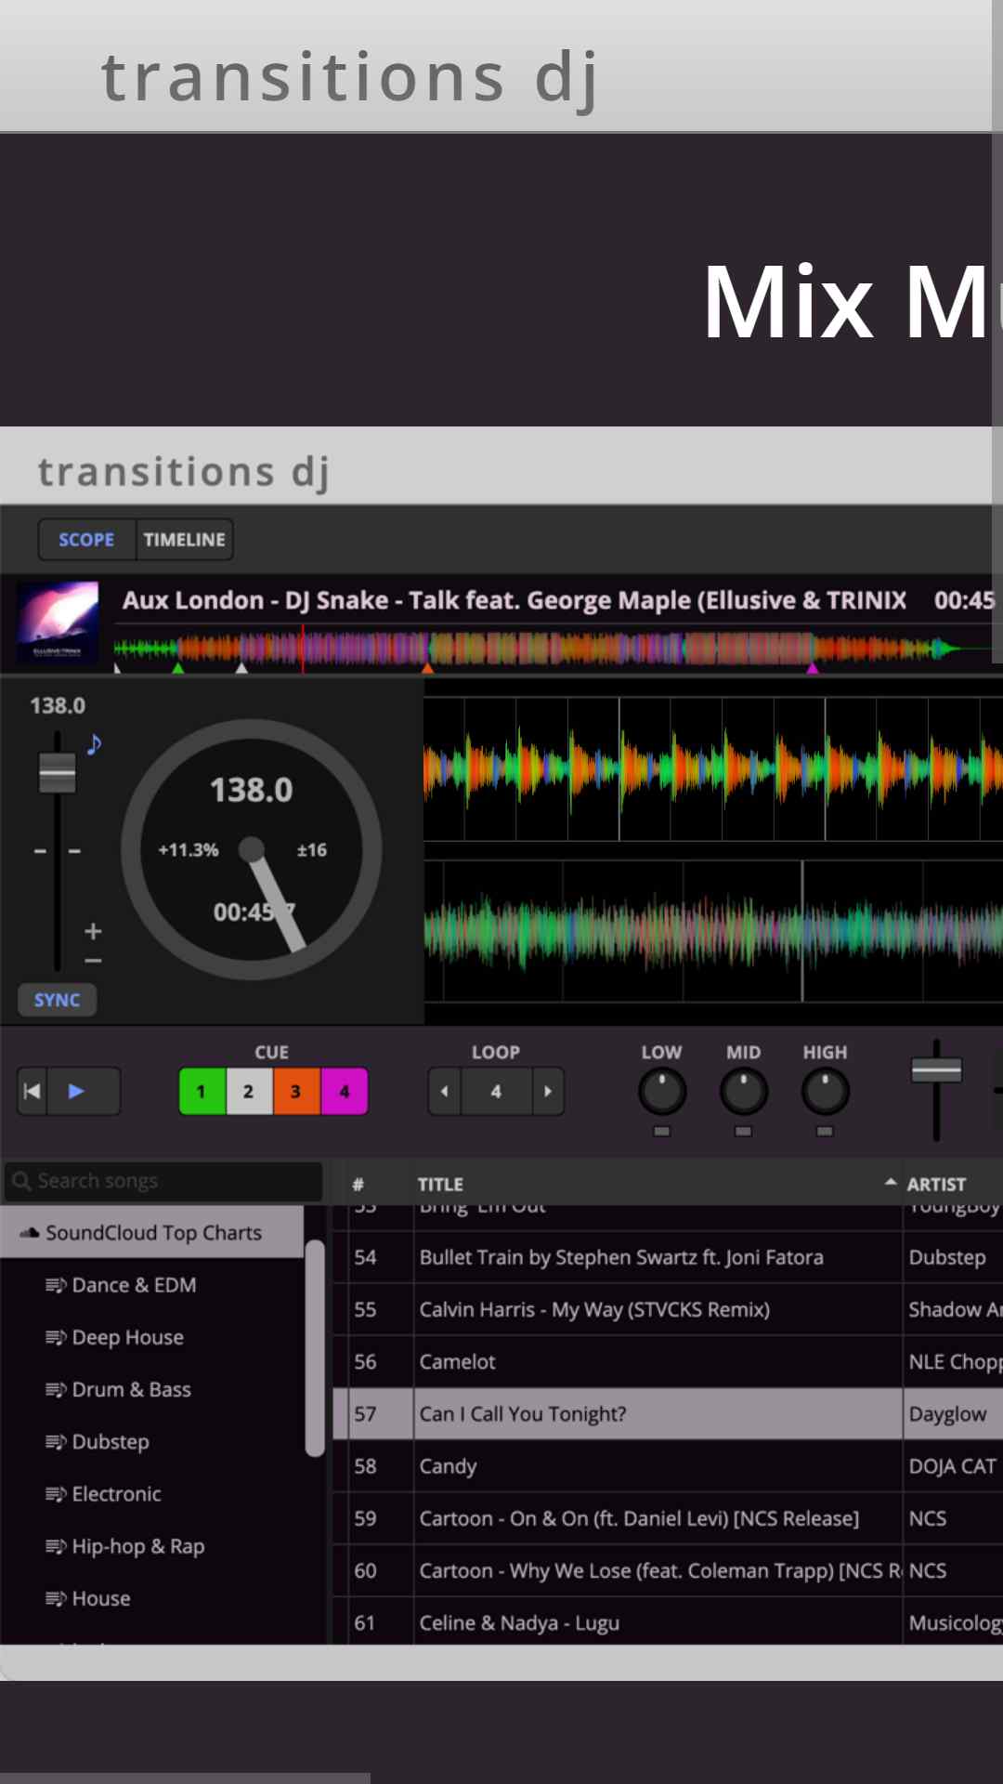This screenshot has height=1784, width=1003.
Task: Trigger magenta cue point 4
Action: coord(345,1091)
